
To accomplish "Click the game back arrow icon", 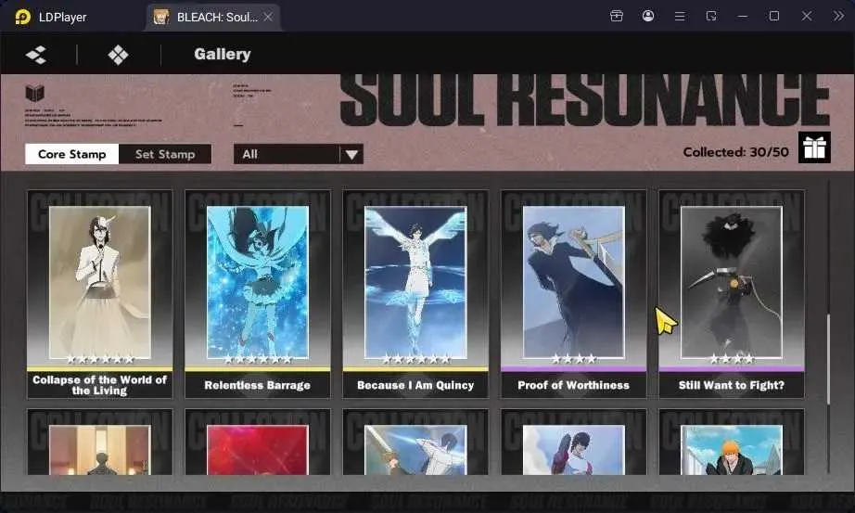I will [x=36, y=55].
